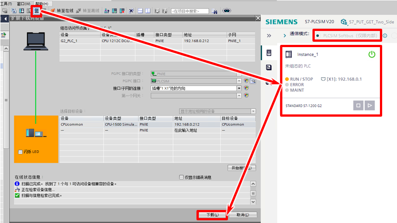Image resolution: width=397 pixels, height=223 pixels.
Task: Click scan completed status message row
Action: pos(132,184)
